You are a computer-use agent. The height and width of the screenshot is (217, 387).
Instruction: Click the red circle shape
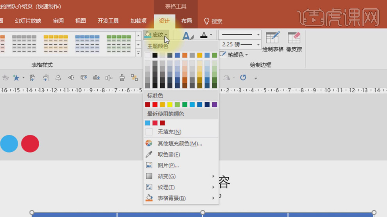tap(30, 144)
